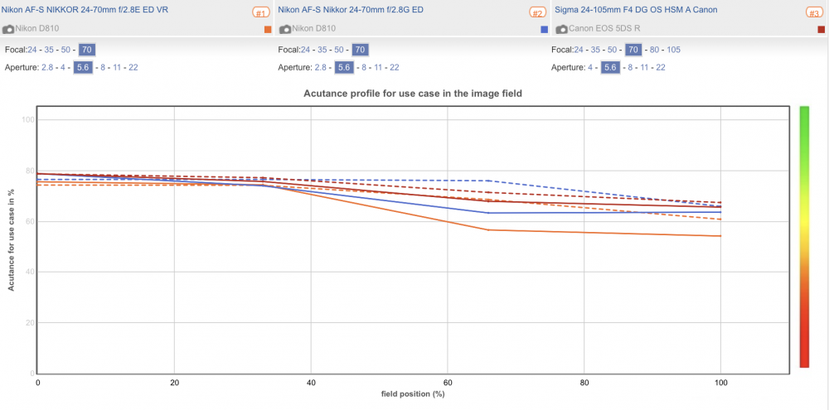Click the Acutance for use case in % axis label

point(11,240)
